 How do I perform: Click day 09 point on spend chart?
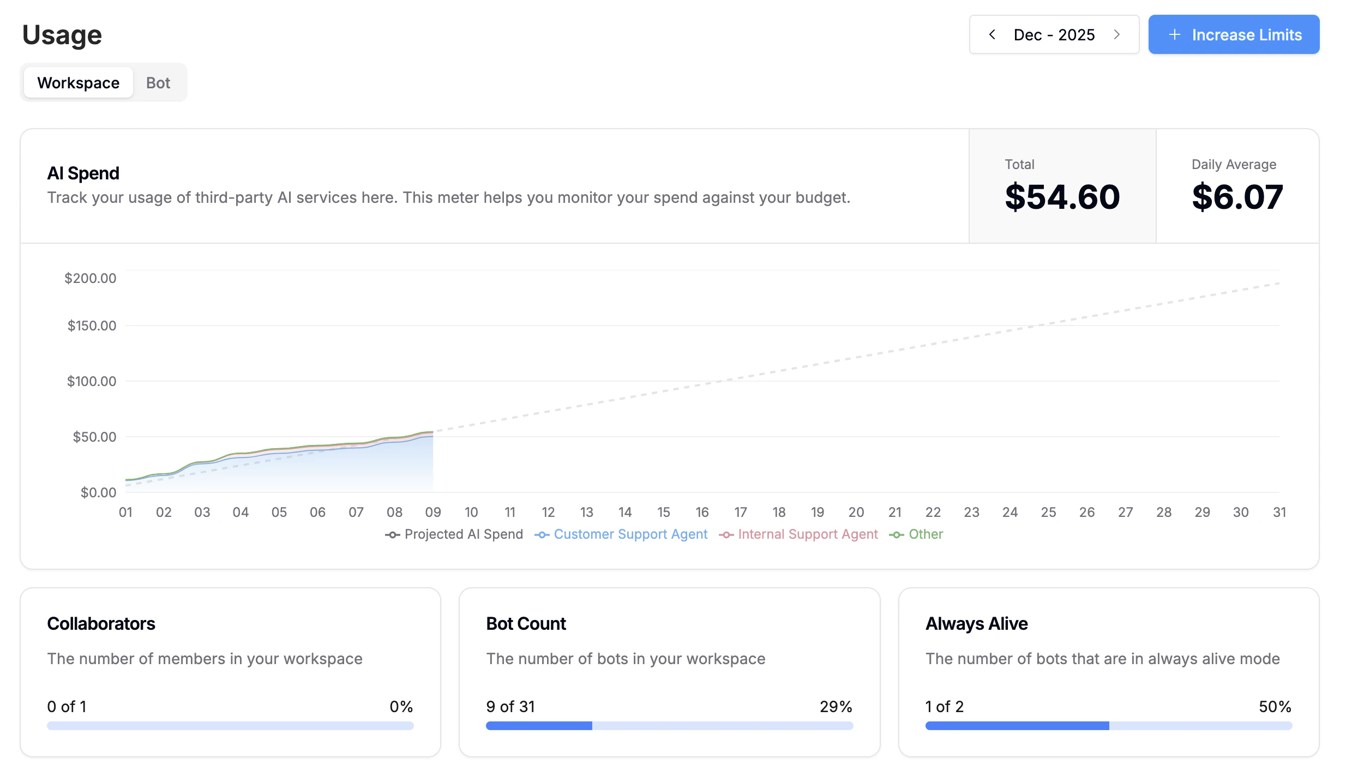[433, 432]
